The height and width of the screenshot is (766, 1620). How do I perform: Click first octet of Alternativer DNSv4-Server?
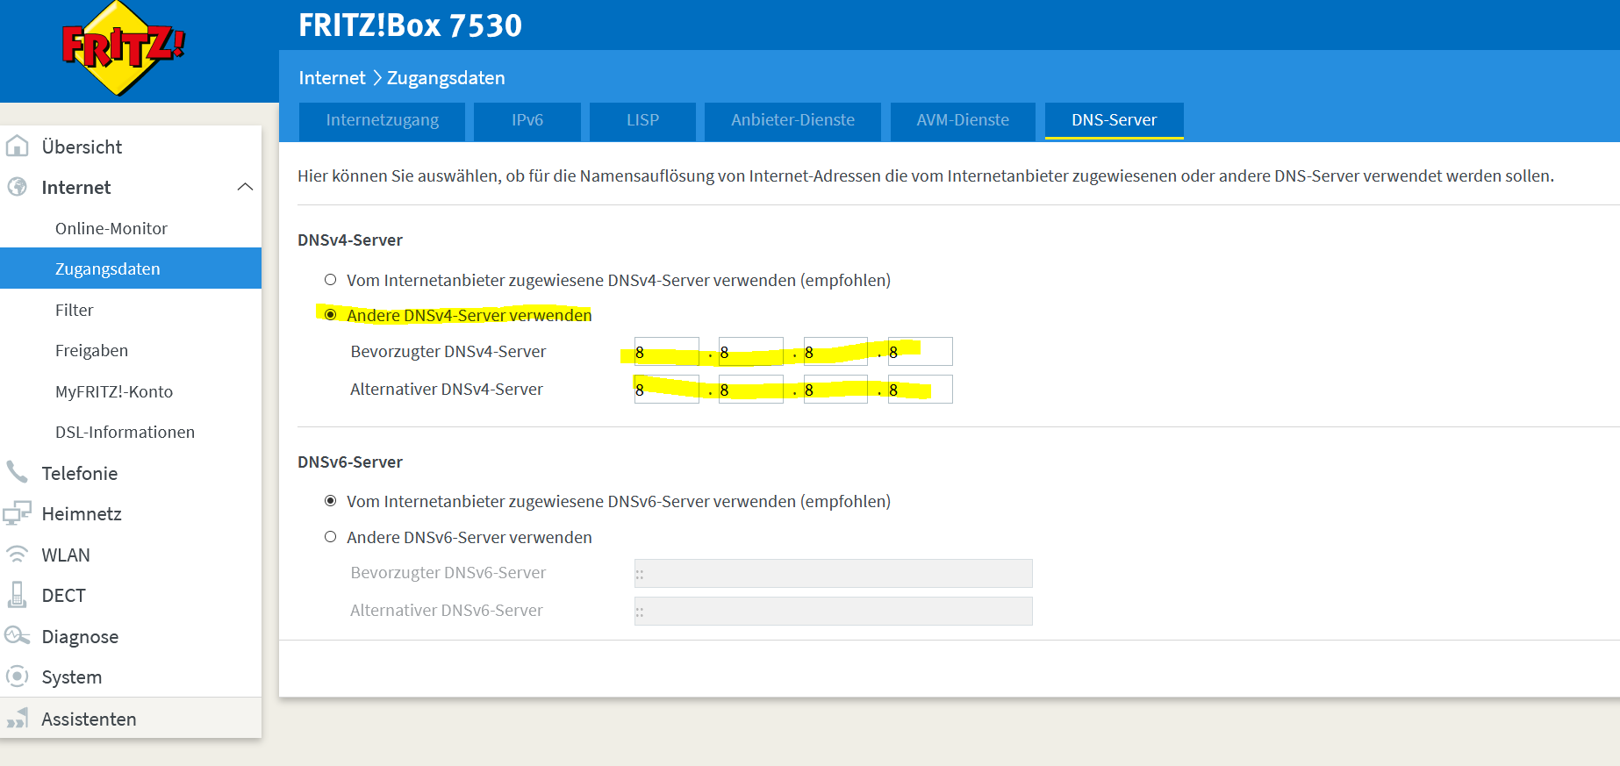(667, 389)
